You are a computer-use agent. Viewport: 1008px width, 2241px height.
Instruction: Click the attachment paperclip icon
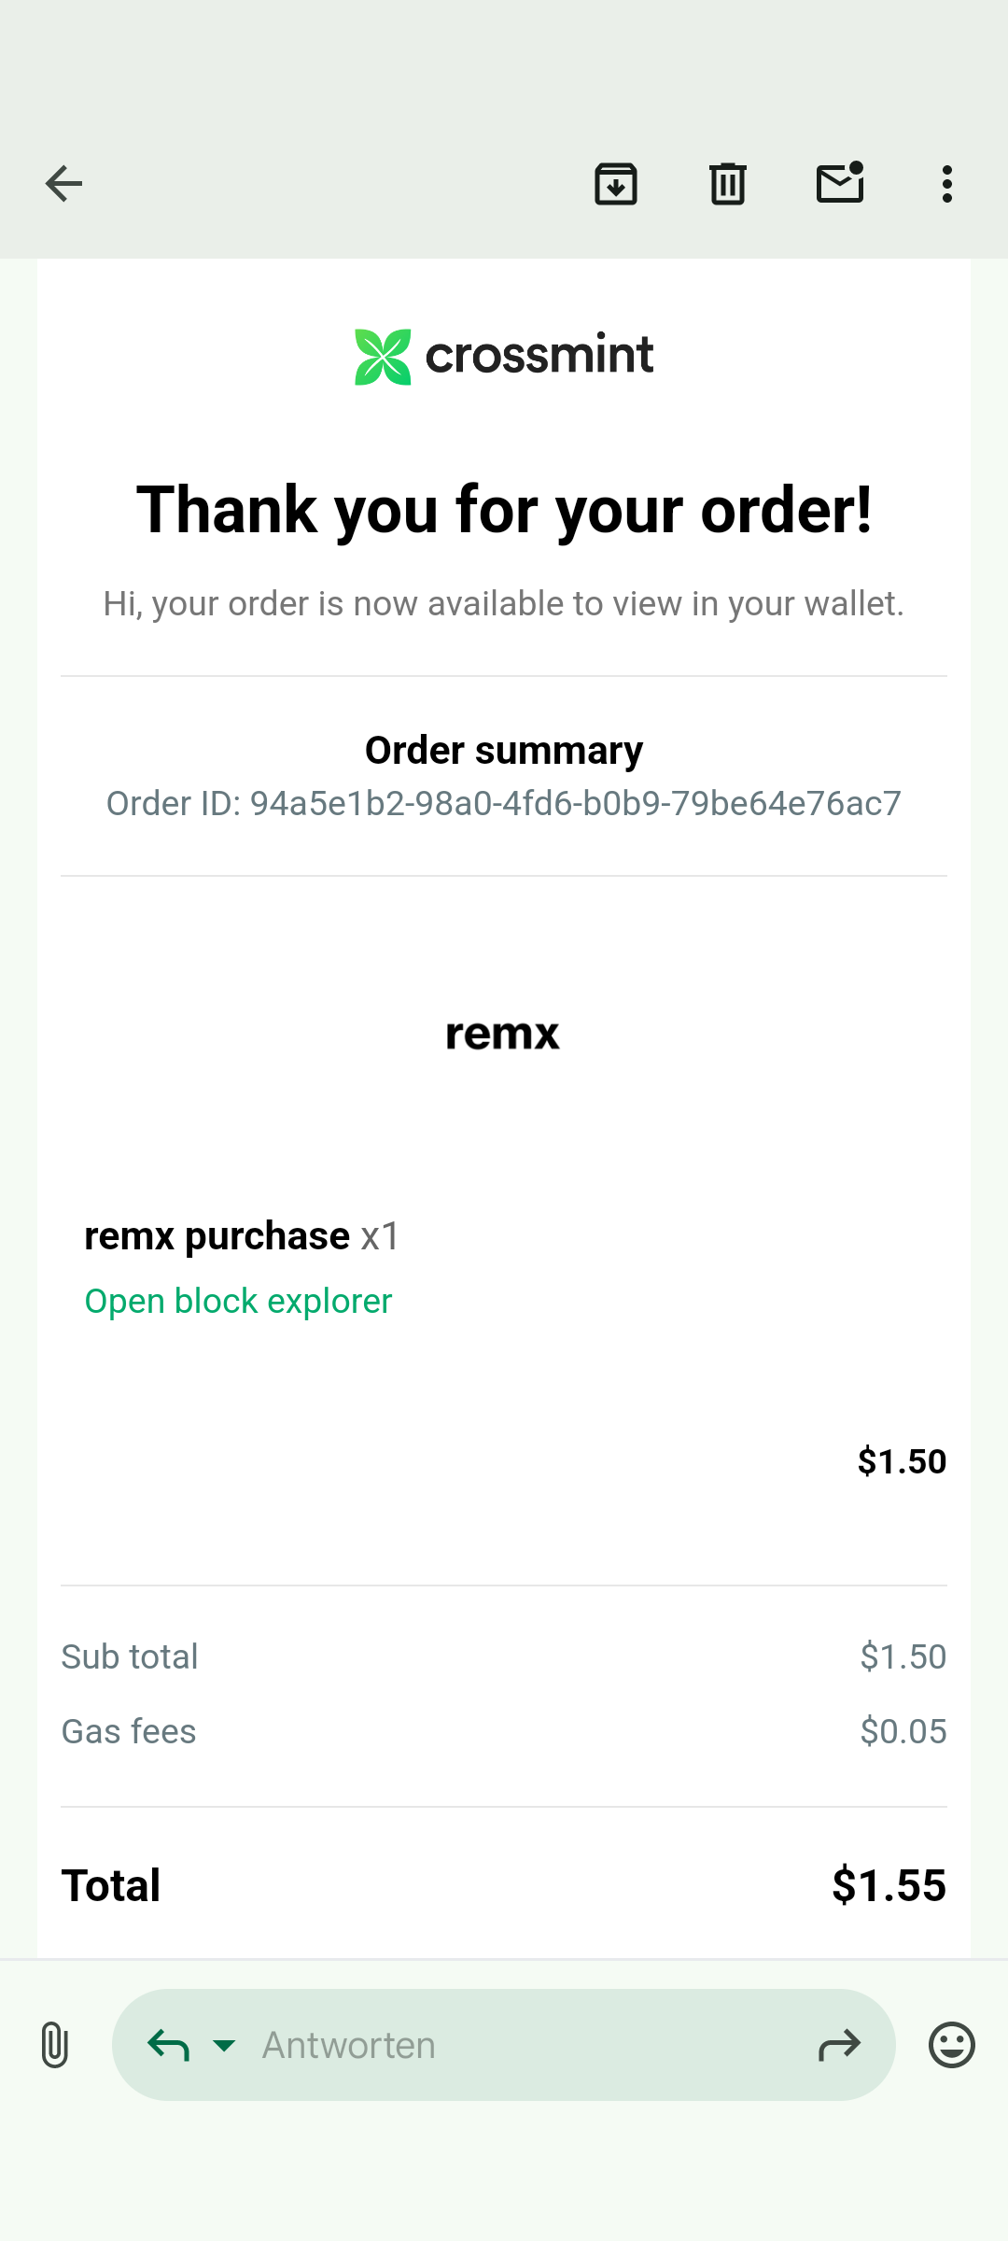55,2045
